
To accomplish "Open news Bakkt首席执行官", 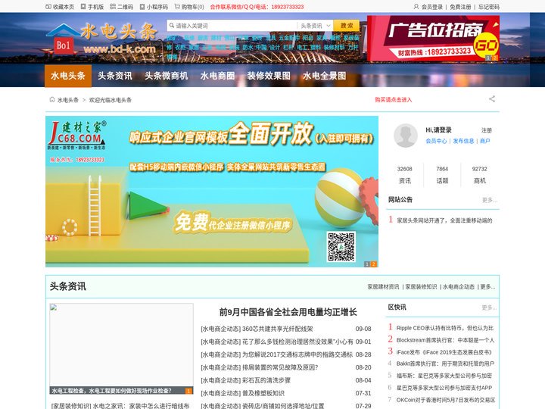I will point(445,364).
